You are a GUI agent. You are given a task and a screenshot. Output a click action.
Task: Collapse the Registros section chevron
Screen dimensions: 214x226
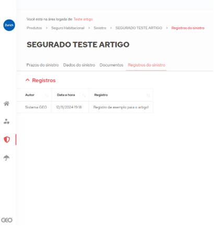(x=28, y=80)
